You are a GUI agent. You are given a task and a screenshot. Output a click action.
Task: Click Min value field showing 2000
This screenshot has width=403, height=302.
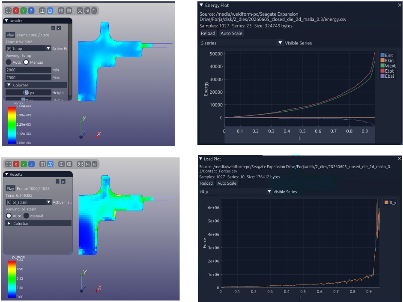tap(28, 70)
